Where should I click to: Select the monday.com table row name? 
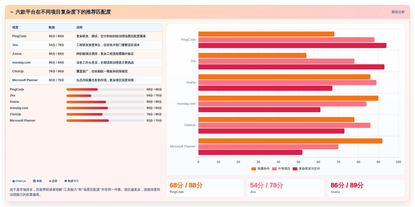click(x=21, y=63)
